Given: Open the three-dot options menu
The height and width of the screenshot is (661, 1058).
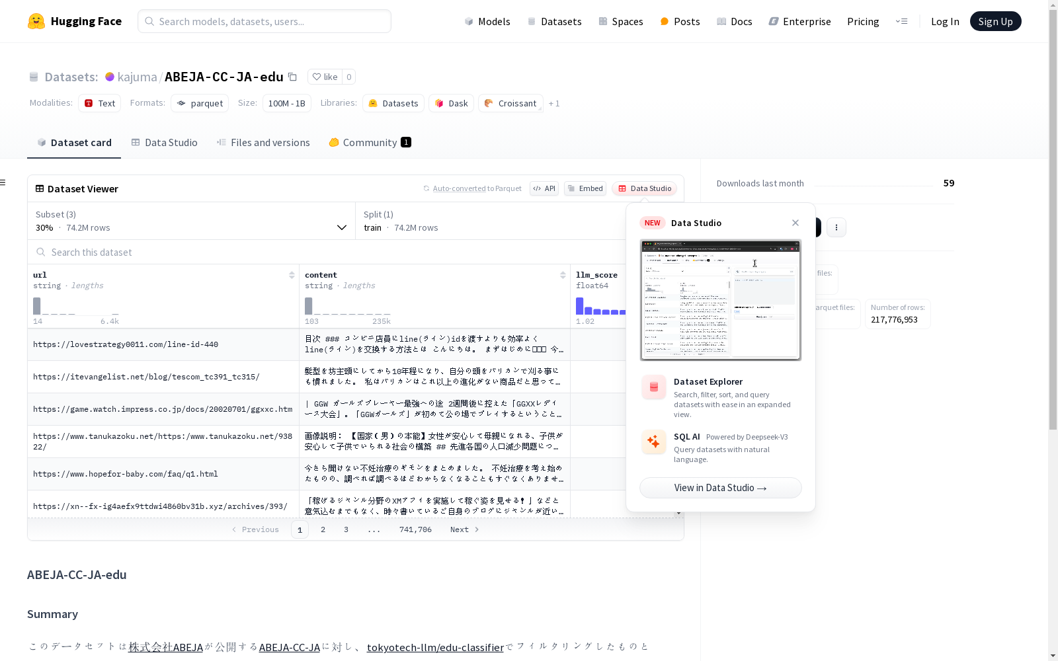Looking at the screenshot, I should tap(836, 227).
